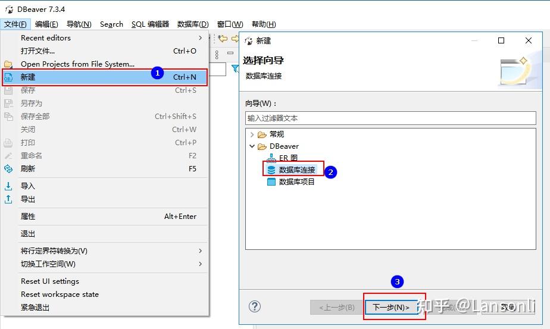Image resolution: width=550 pixels, height=329 pixels.
Task: Open the 数据库(D) menu
Action: pos(193,24)
